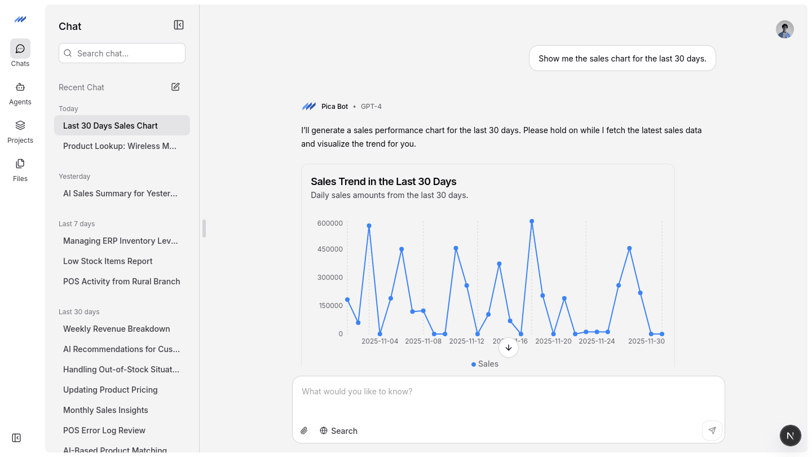Click the Pica Bot logo in the reply
This screenshot has height=457, width=812.
point(309,106)
